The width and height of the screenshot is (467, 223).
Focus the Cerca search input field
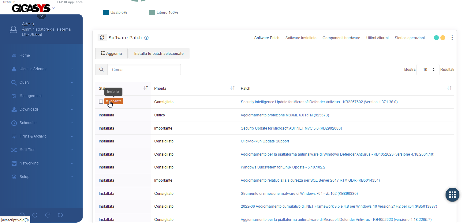(x=144, y=70)
